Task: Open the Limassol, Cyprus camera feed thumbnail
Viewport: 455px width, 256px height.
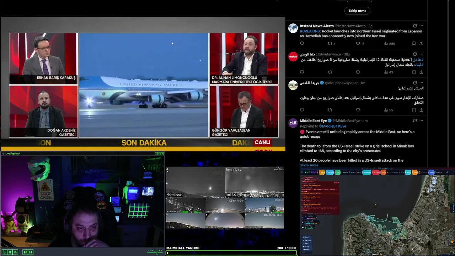Action: (x=255, y=182)
